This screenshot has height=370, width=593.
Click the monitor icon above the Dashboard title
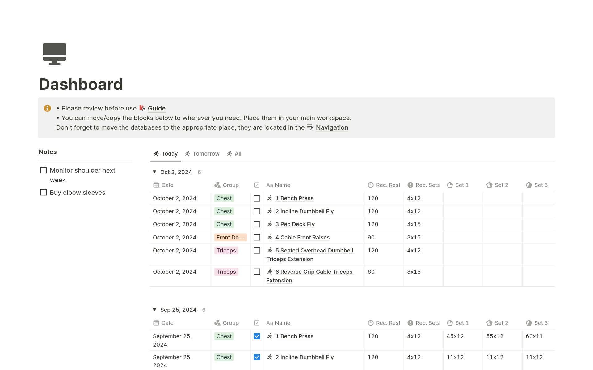pos(54,53)
